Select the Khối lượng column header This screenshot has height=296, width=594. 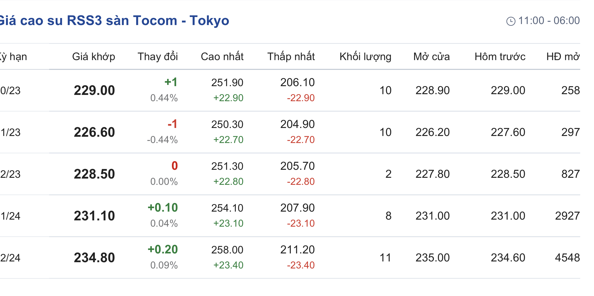pos(365,57)
